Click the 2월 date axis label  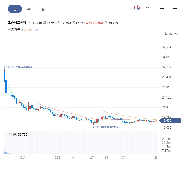coord(92,157)
